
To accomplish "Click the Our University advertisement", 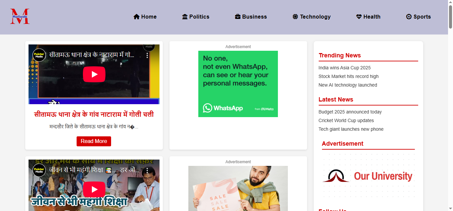I will pos(368,176).
